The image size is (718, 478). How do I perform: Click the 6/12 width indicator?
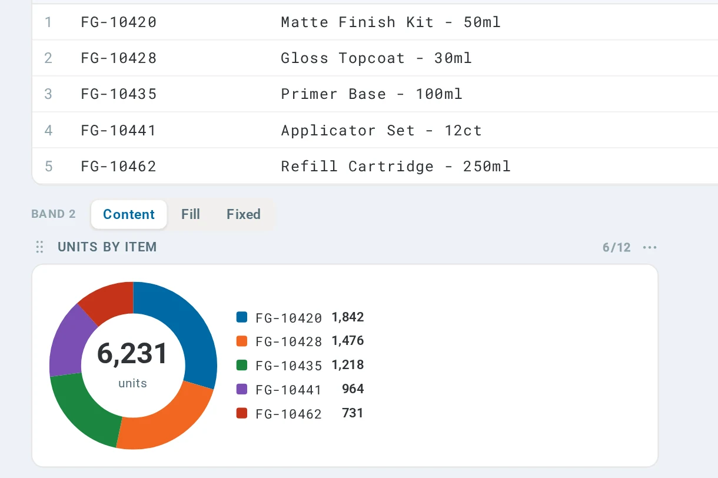(x=617, y=247)
